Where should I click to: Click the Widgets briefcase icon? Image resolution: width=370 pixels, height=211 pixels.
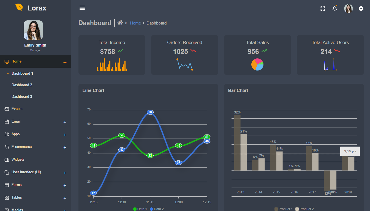pyautogui.click(x=7, y=160)
